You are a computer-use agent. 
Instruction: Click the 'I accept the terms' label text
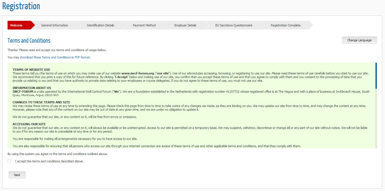tap(49, 162)
